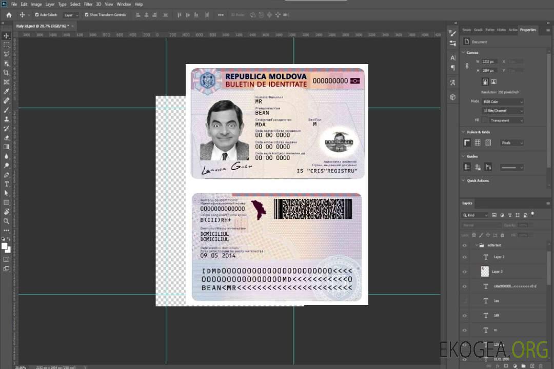Toggle visibility of the 'm' text layer
Screen dimensions: 554x369
click(x=465, y=331)
